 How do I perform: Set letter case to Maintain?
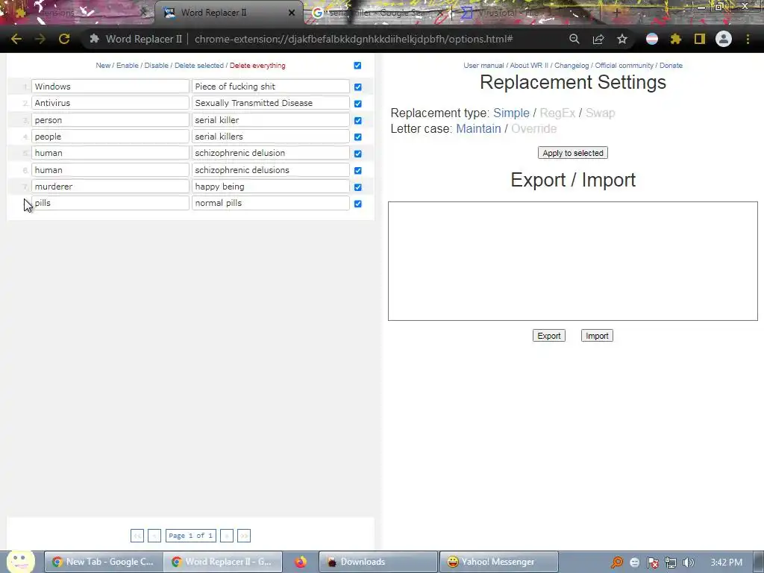coord(478,128)
